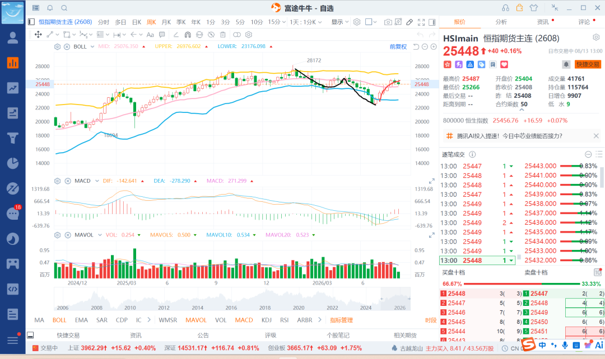Toggle the left sidebar panel button
This screenshot has height=359, width=605.
click(31, 22)
